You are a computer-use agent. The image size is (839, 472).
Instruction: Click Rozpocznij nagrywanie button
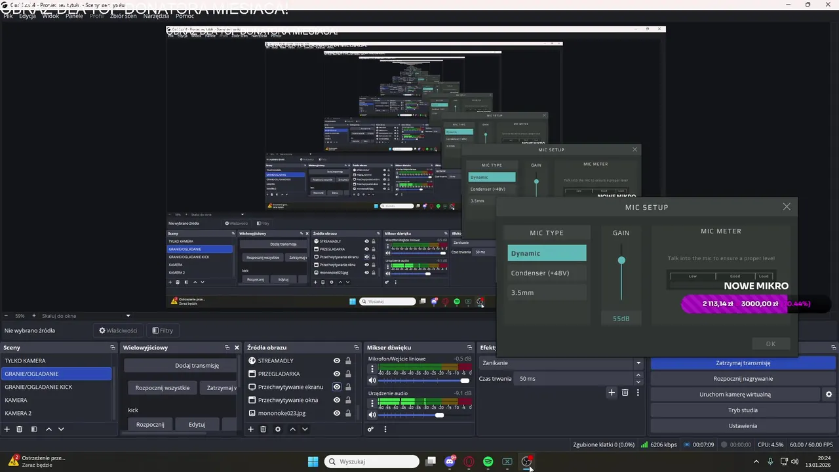(743, 378)
